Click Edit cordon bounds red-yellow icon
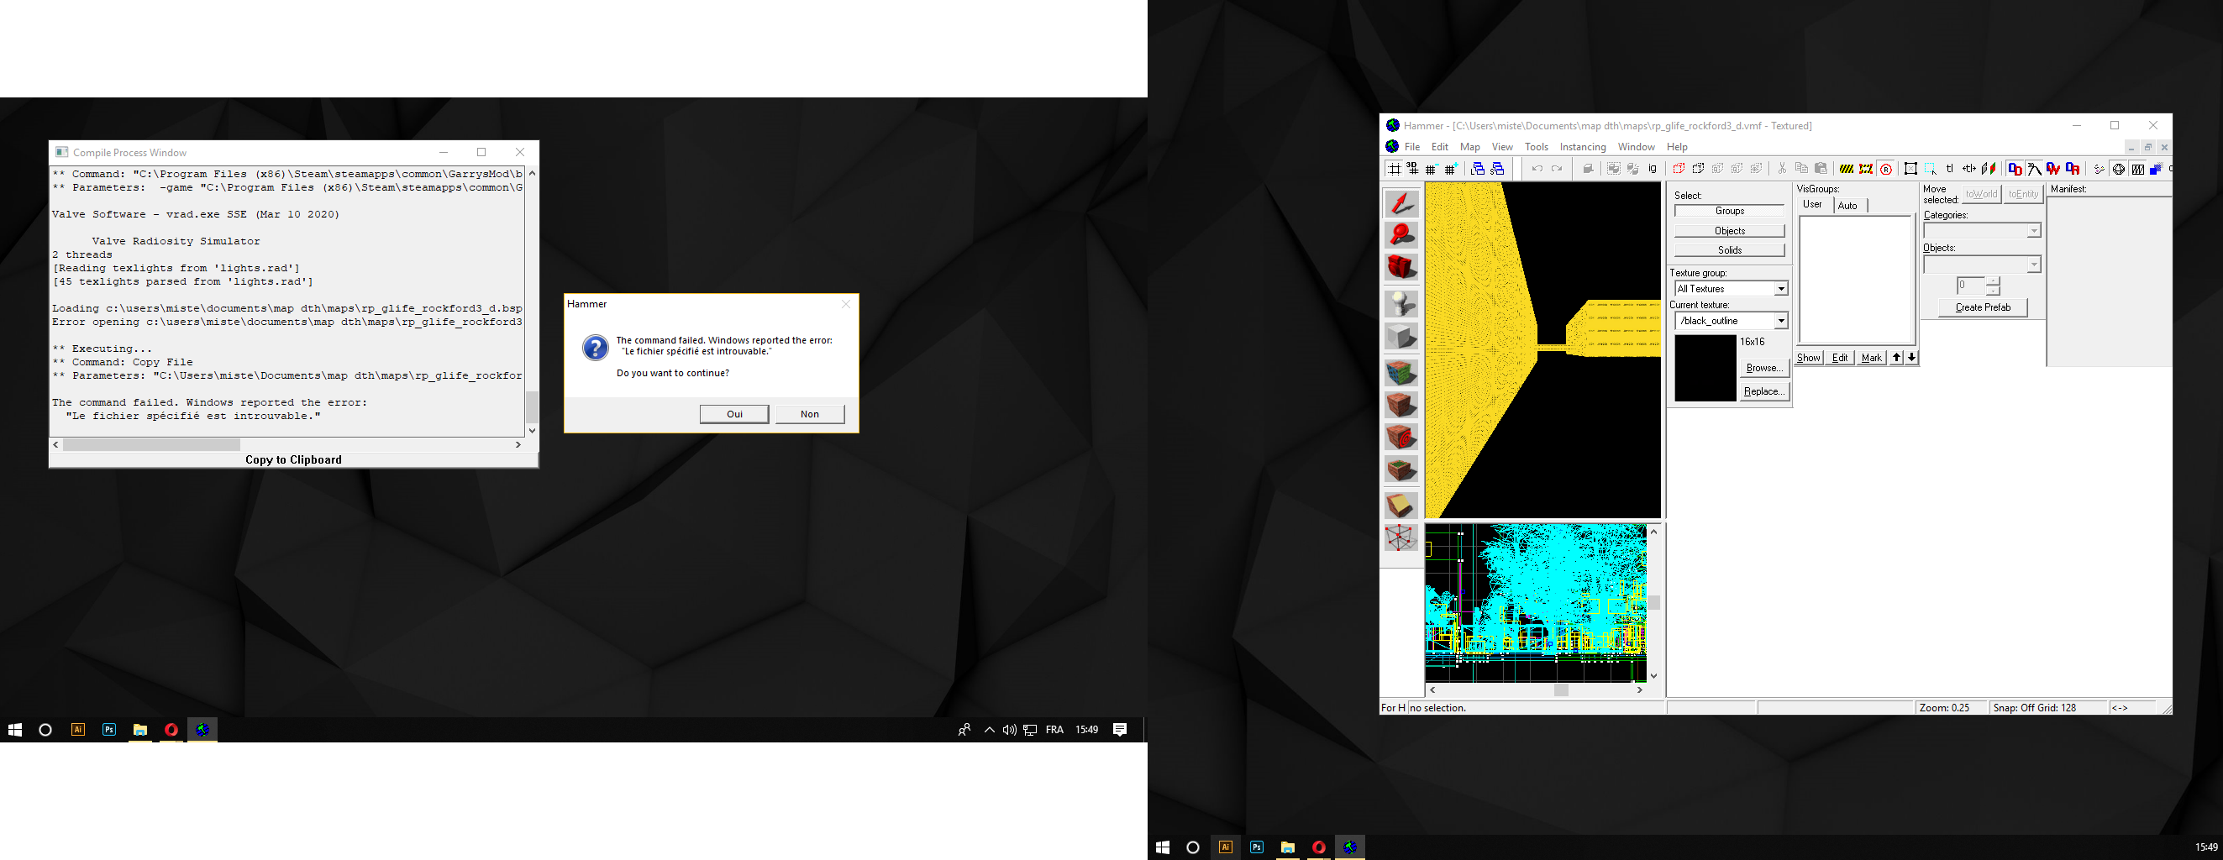The width and height of the screenshot is (2223, 860). click(1867, 169)
